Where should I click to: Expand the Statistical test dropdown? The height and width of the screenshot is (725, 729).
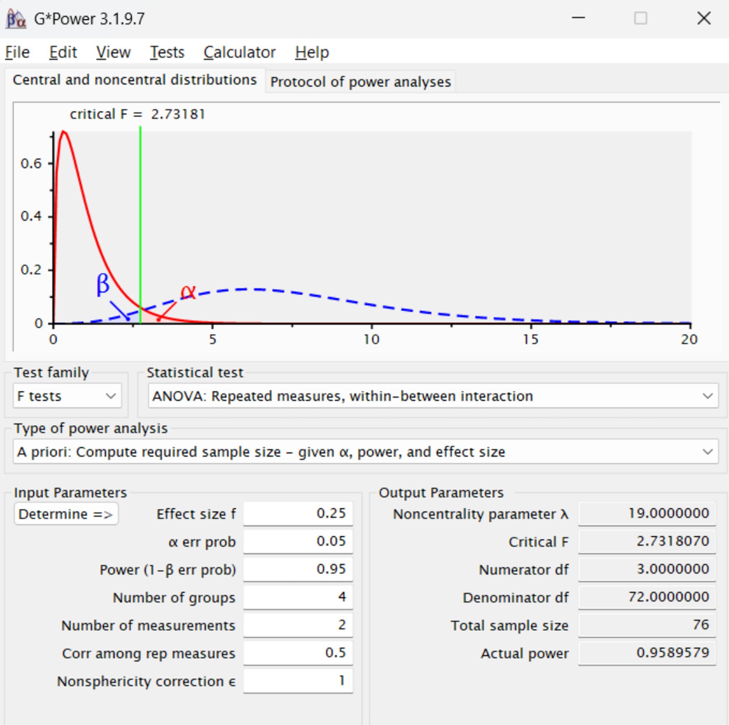(433, 396)
